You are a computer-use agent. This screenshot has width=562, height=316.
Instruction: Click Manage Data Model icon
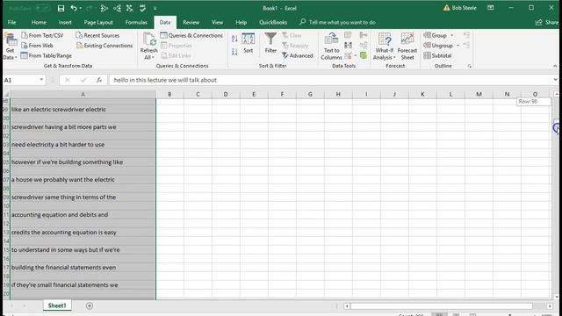(364, 55)
